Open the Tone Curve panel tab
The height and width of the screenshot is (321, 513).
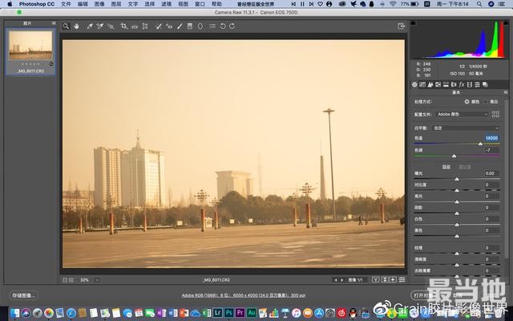pos(423,83)
